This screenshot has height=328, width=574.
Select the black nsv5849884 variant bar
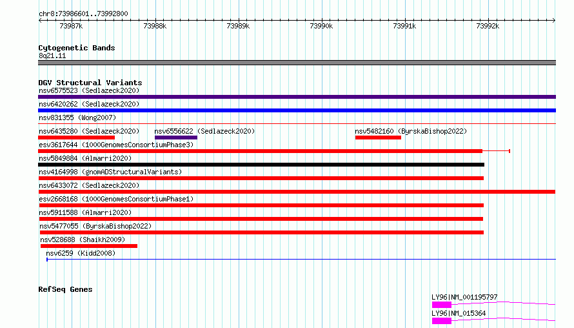coord(261,165)
